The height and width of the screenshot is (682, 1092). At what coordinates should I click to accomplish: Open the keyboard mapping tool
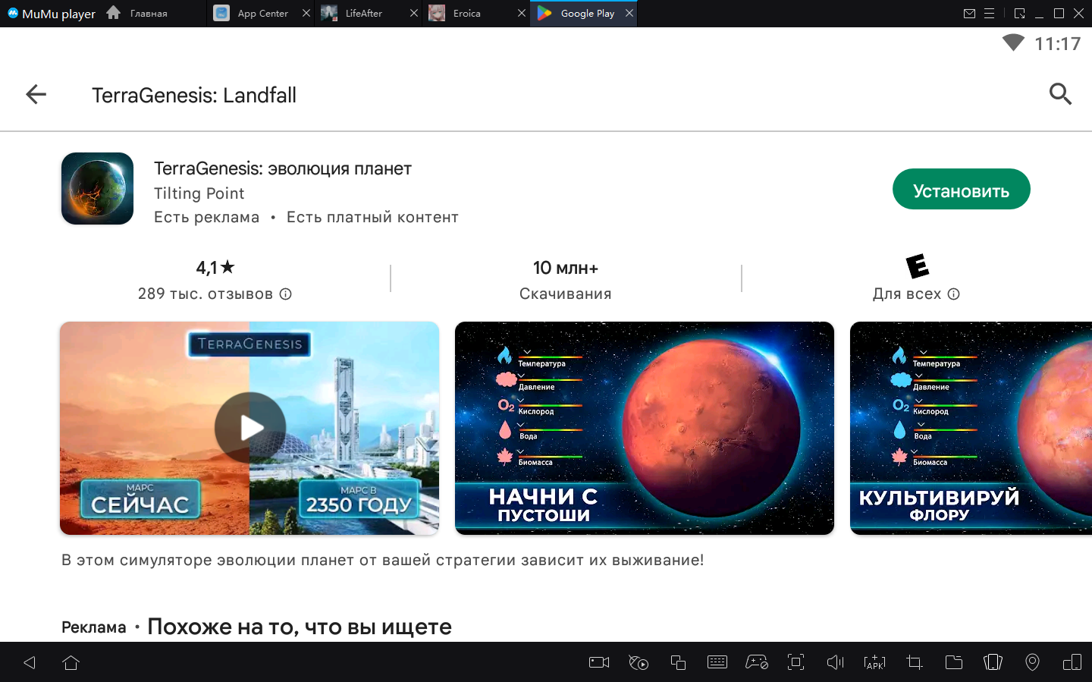point(717,662)
